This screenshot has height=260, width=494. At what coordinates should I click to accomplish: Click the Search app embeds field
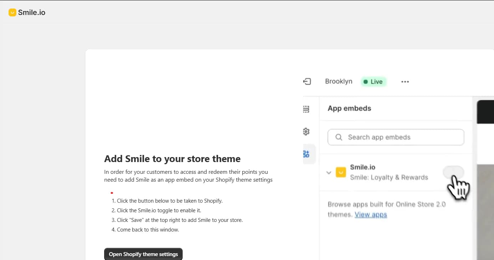pyautogui.click(x=396, y=137)
